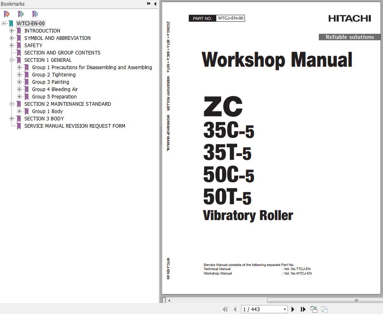
Task: Click the teal WTCJ-EN-00 root bookmark icon
Action: (11, 24)
